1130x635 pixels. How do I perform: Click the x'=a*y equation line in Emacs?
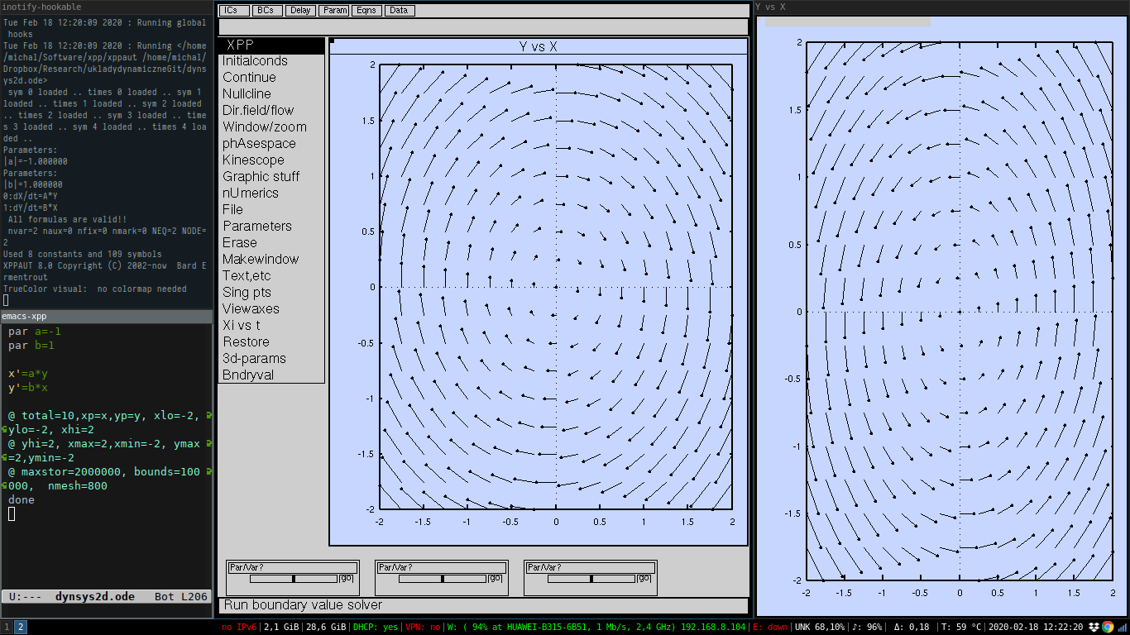pos(28,374)
